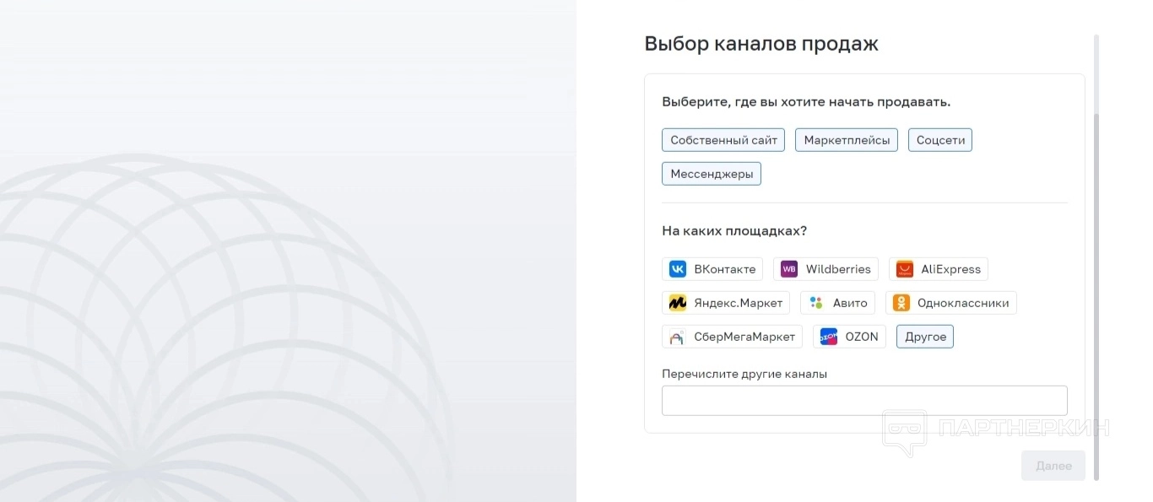Choose the Wildberries platform label
Viewport: 1153px width, 502px height.
(x=838, y=269)
